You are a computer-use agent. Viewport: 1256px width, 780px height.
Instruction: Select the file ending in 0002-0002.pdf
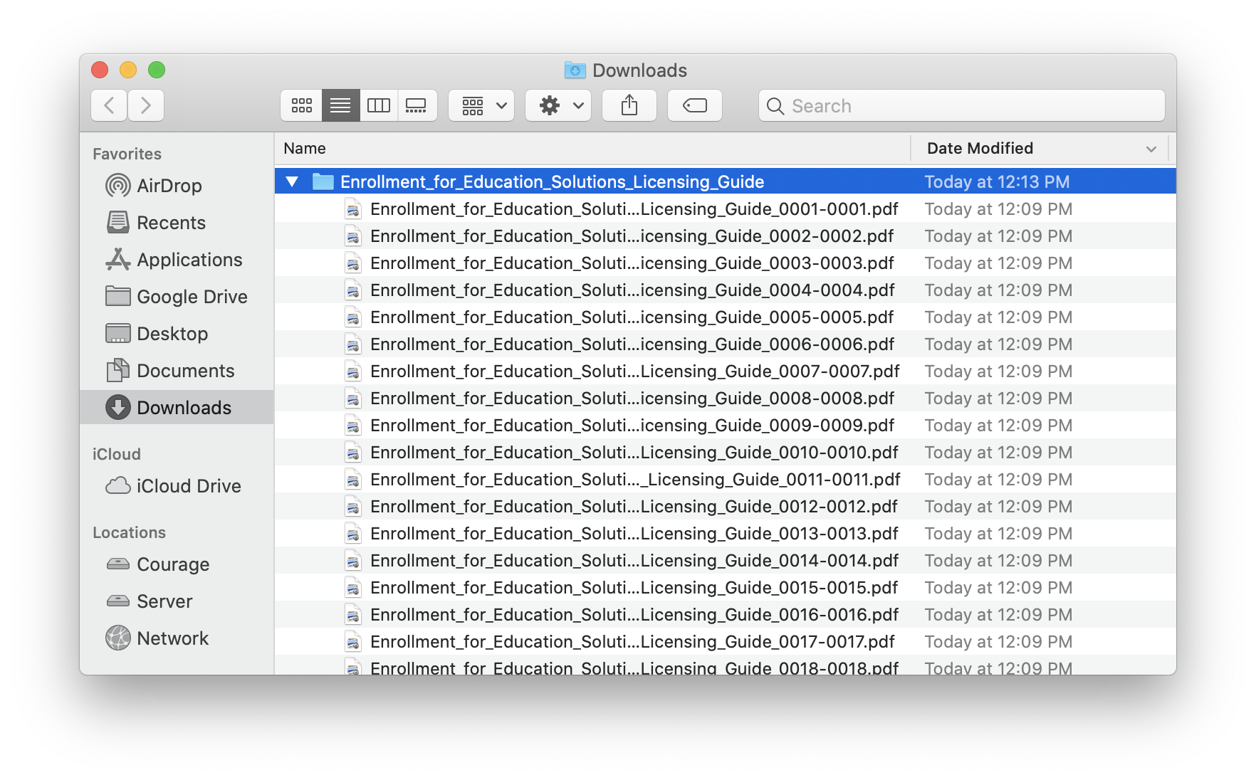click(725, 236)
